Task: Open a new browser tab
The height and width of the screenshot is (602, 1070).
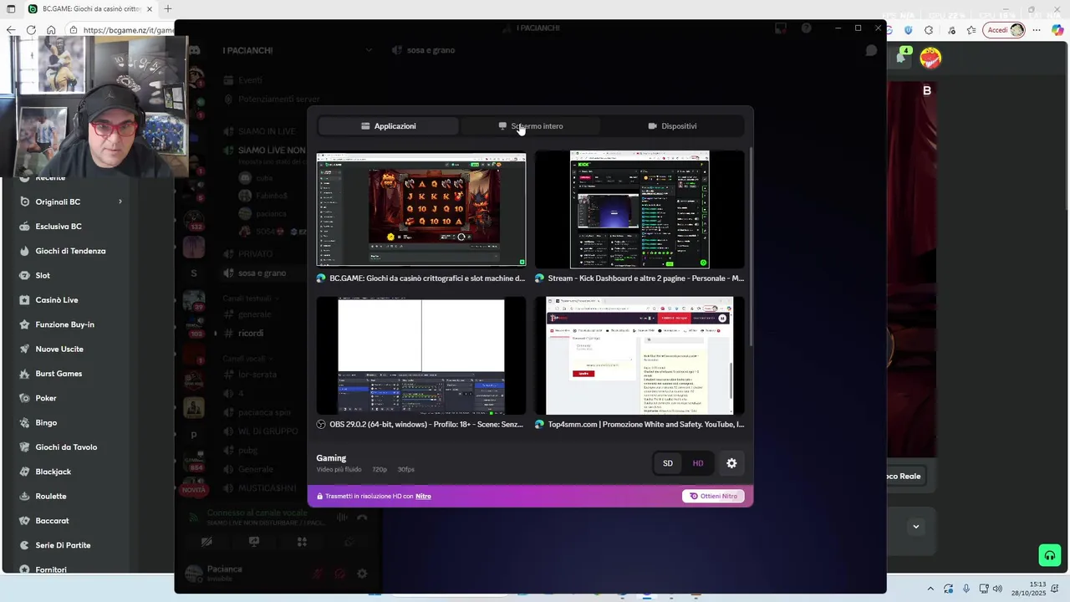Action: [168, 9]
